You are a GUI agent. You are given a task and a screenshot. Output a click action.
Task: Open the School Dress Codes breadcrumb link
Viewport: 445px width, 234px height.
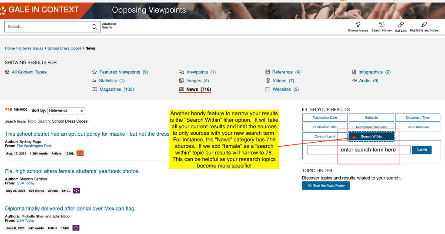tap(64, 48)
